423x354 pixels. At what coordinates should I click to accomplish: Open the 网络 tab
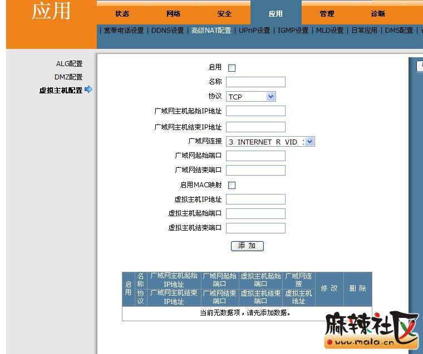click(174, 13)
